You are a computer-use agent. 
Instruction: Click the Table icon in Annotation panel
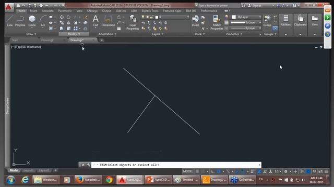[x=119, y=28]
